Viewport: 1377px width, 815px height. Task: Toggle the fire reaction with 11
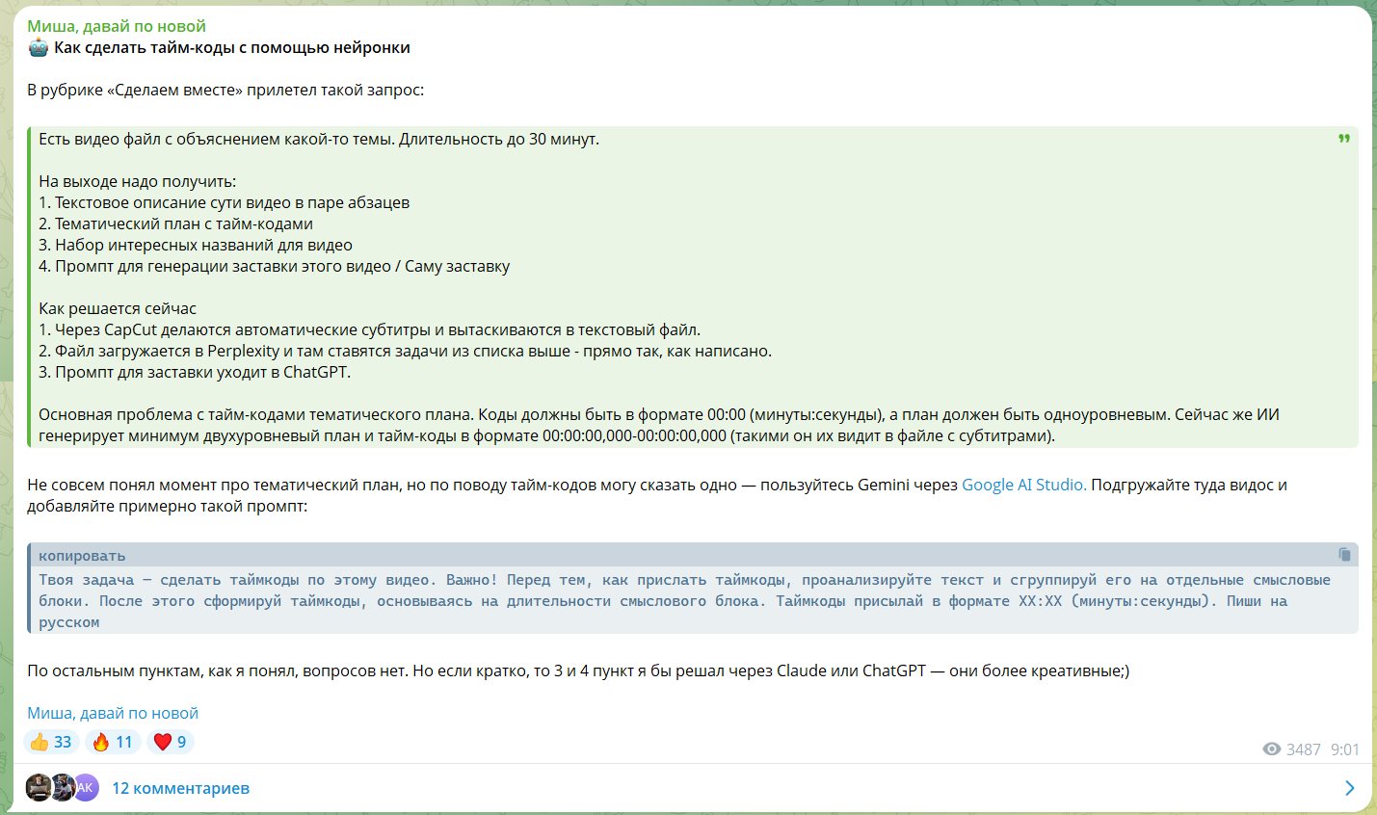113,742
